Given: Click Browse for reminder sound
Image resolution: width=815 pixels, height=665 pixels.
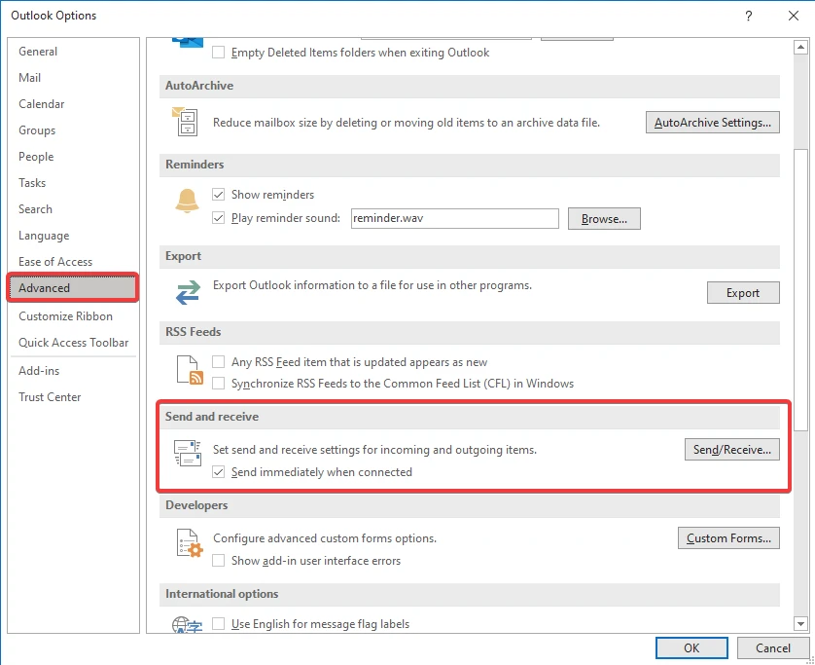Looking at the screenshot, I should coord(604,218).
